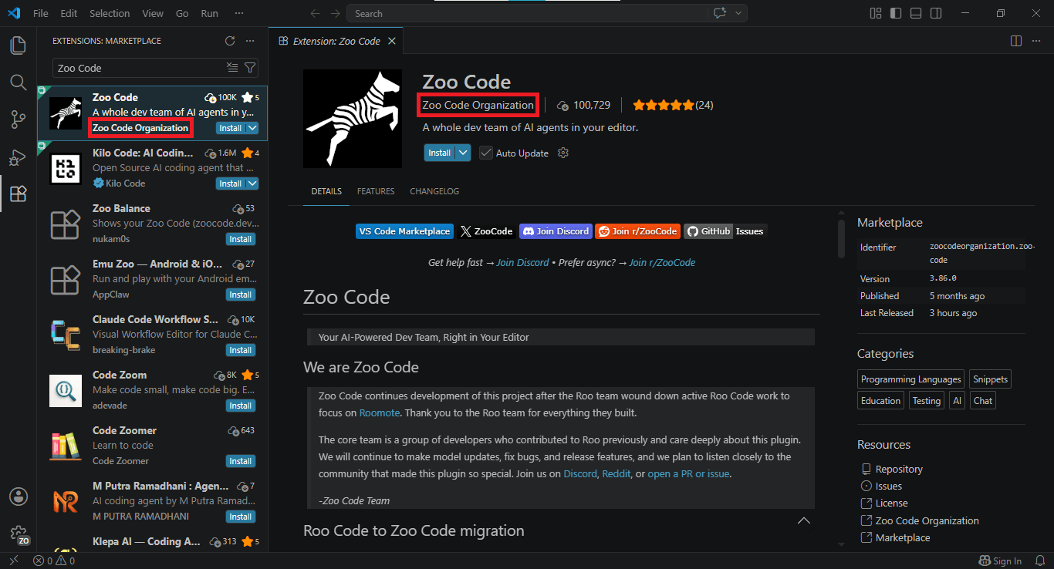Open Zoo Code extension settings gear
Image resolution: width=1054 pixels, height=569 pixels.
click(x=563, y=153)
